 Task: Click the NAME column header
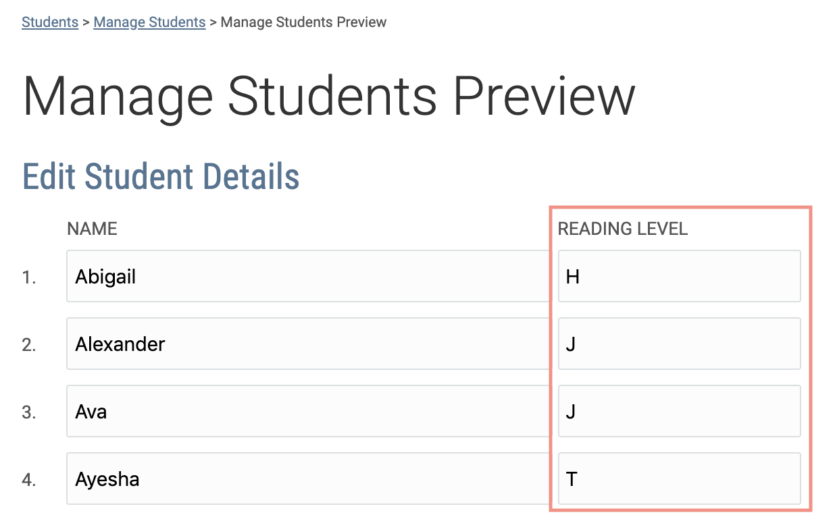[92, 229]
